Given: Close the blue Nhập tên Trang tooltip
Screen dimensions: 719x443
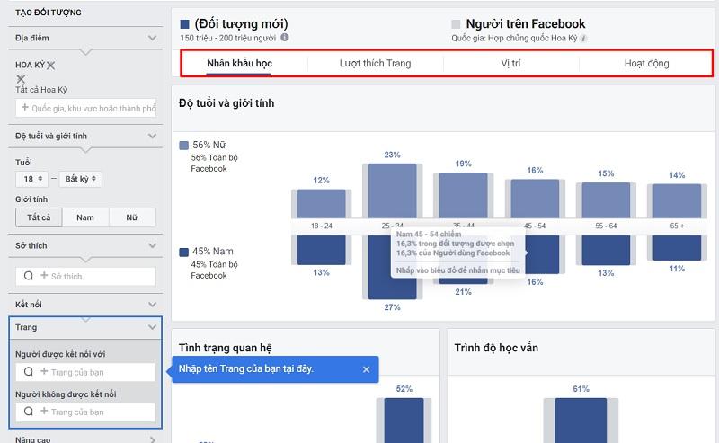Looking at the screenshot, I should (x=366, y=369).
